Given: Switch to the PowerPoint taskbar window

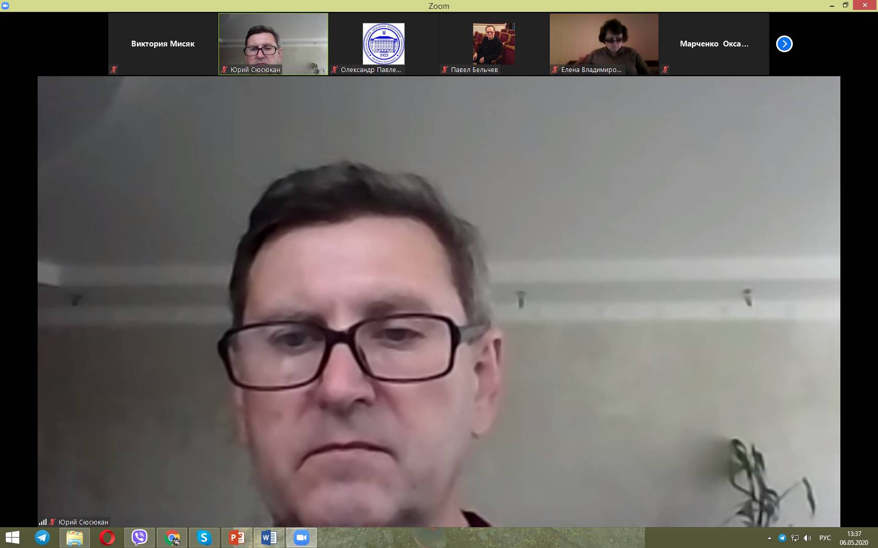Looking at the screenshot, I should [237, 538].
